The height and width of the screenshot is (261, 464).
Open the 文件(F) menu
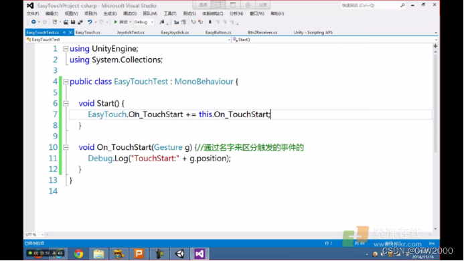(x=33, y=13)
